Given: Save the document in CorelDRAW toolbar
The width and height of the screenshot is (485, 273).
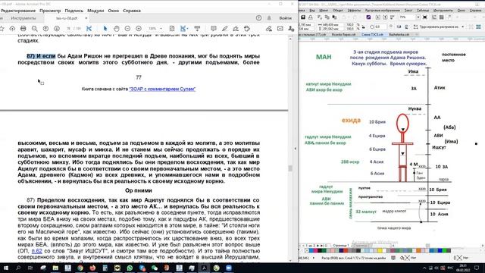Looking at the screenshot, I should 303,17.
